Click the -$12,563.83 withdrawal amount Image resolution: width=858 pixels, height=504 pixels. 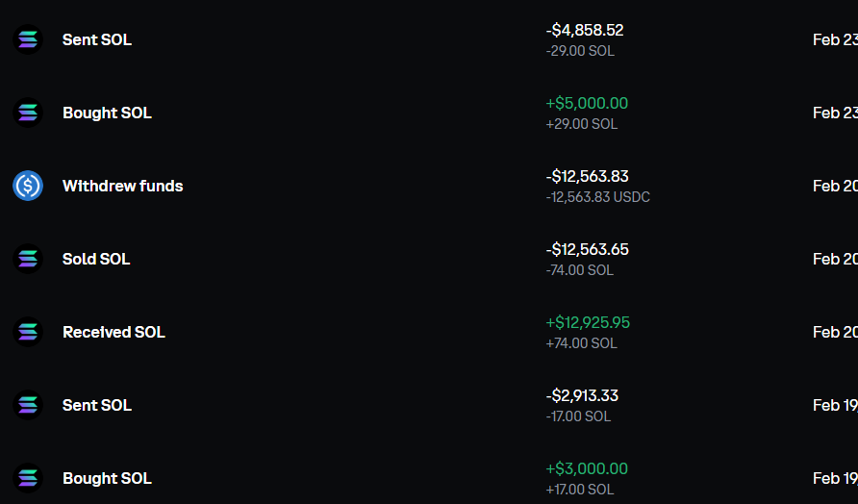587,176
